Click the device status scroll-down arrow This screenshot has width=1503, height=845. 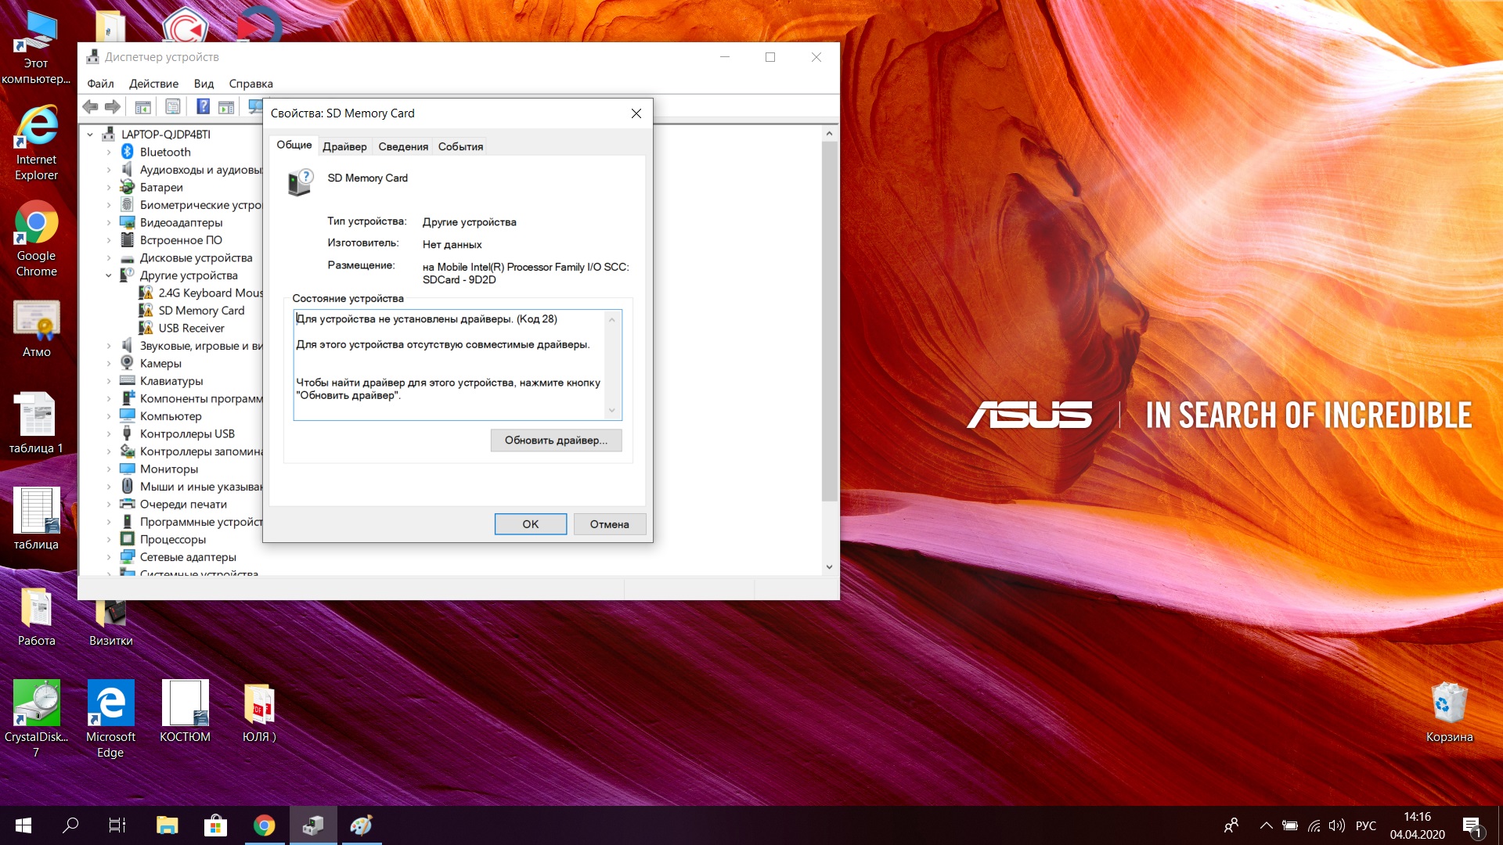pyautogui.click(x=612, y=411)
